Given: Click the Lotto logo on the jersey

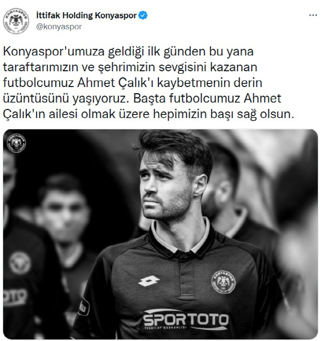Looking at the screenshot, I should 149,281.
